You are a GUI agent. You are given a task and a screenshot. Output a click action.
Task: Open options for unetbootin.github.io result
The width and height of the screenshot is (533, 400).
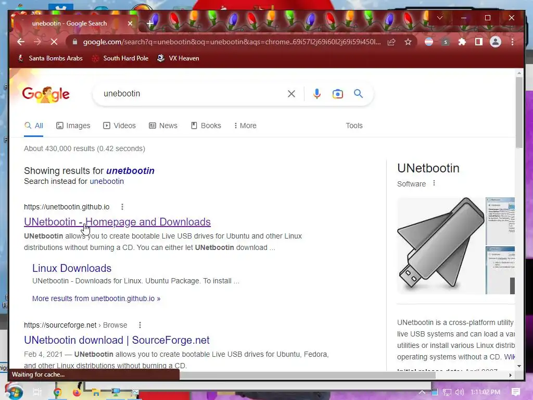[122, 207]
